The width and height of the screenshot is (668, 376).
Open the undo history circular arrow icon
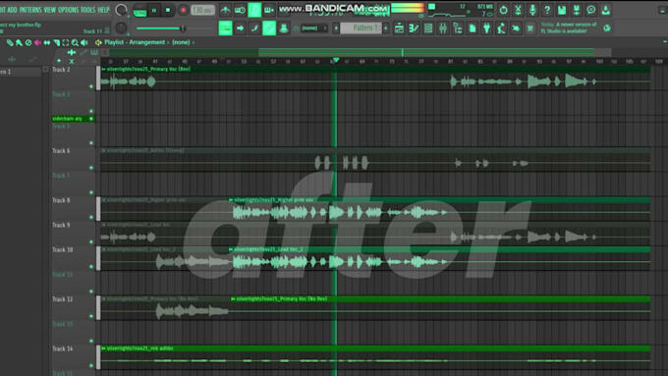point(503,10)
